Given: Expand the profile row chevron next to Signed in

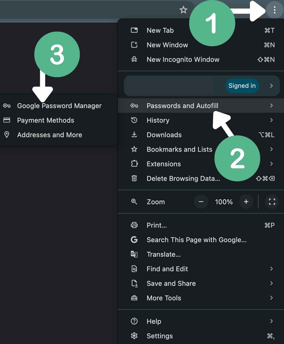Looking at the screenshot, I should pyautogui.click(x=271, y=86).
